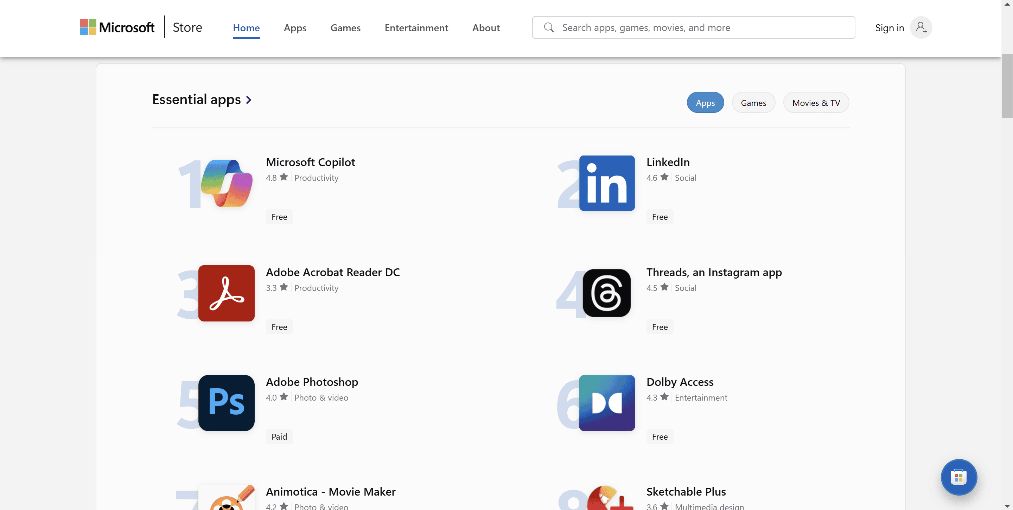Open the LinkedIn app icon

coord(607,183)
